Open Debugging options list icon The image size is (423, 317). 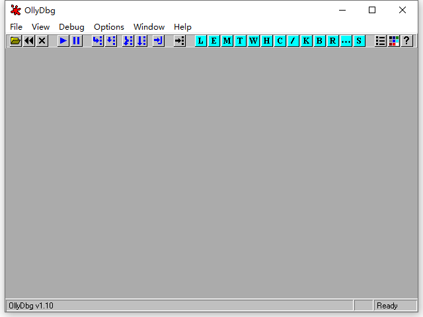tap(381, 41)
